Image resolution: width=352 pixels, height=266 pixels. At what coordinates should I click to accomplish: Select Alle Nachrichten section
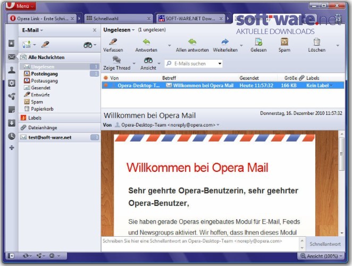click(60, 57)
